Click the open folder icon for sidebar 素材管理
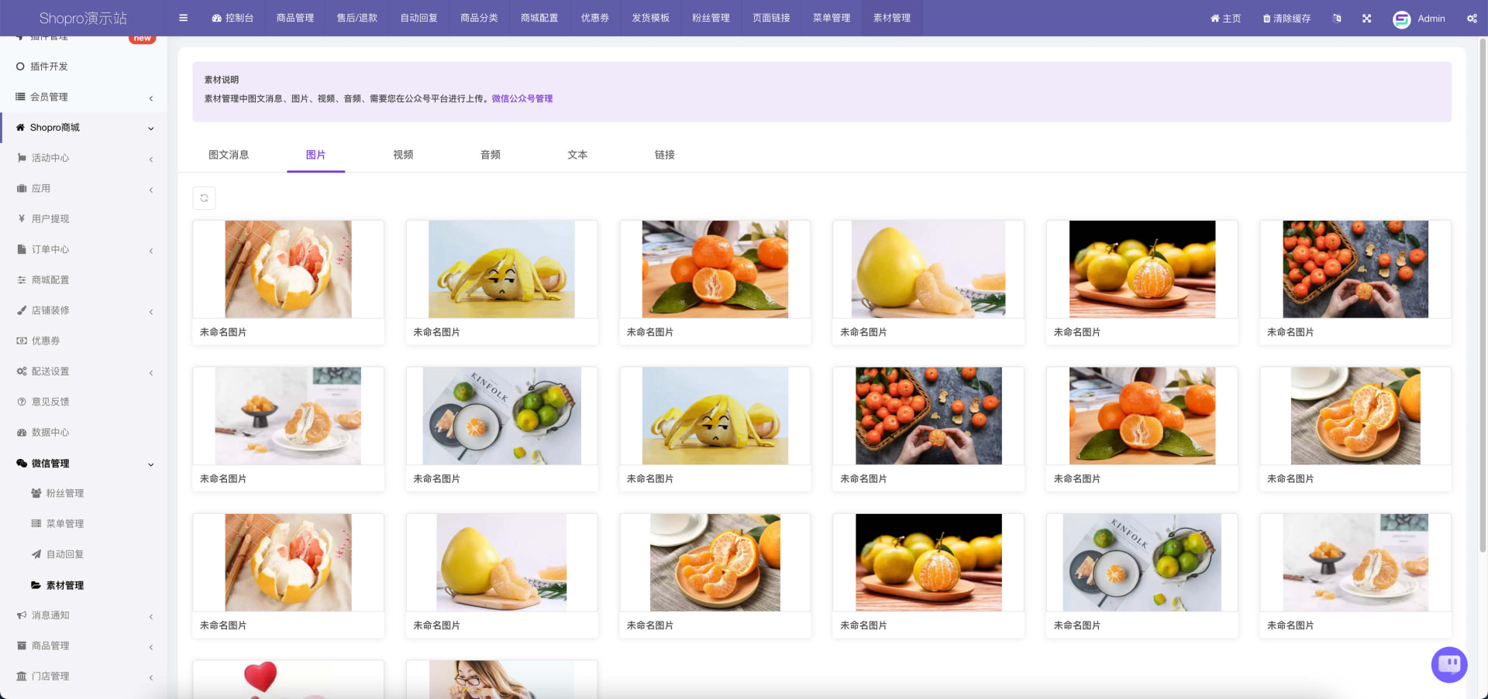The height and width of the screenshot is (699, 1488). pyautogui.click(x=36, y=585)
